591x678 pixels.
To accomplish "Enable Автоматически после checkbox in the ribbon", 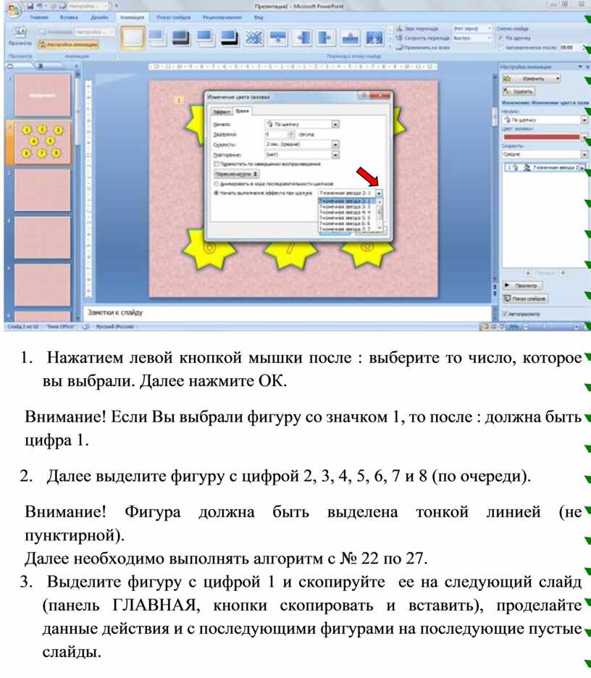I will [501, 48].
